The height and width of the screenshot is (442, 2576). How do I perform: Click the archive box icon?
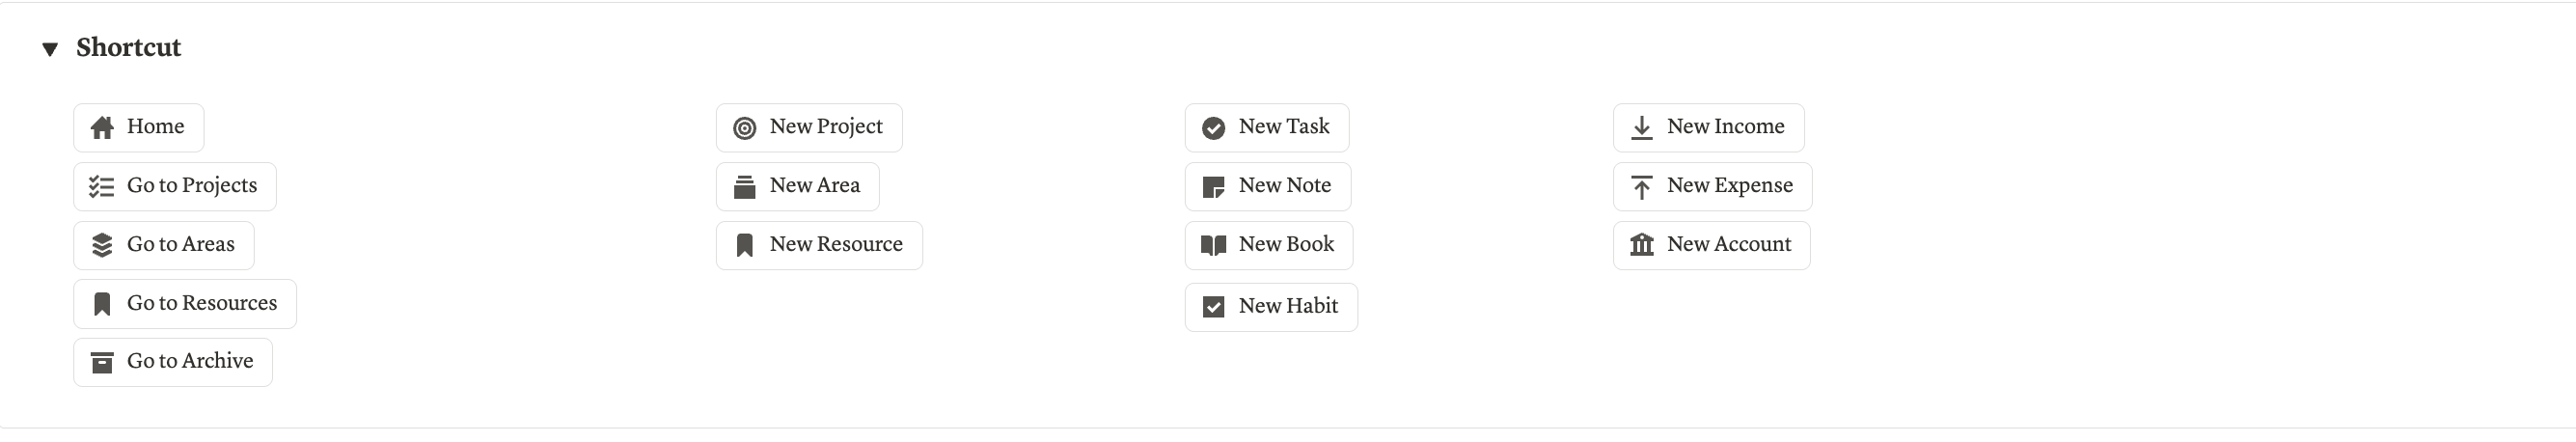[102, 362]
